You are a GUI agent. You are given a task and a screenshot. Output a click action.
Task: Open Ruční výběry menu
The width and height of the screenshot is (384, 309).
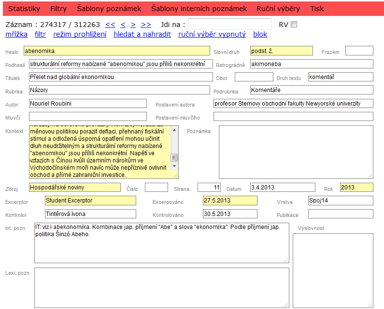pyautogui.click(x=278, y=9)
